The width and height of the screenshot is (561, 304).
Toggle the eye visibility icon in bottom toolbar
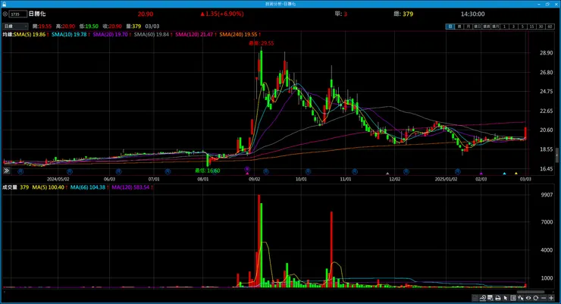coord(528,298)
